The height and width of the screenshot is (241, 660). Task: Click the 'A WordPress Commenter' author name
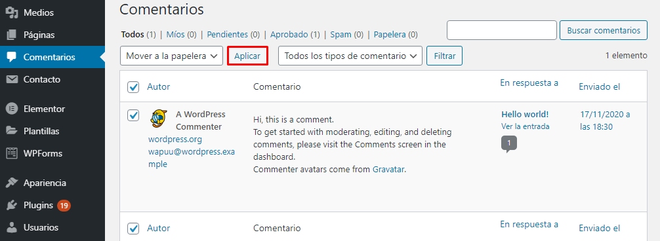[x=200, y=120]
